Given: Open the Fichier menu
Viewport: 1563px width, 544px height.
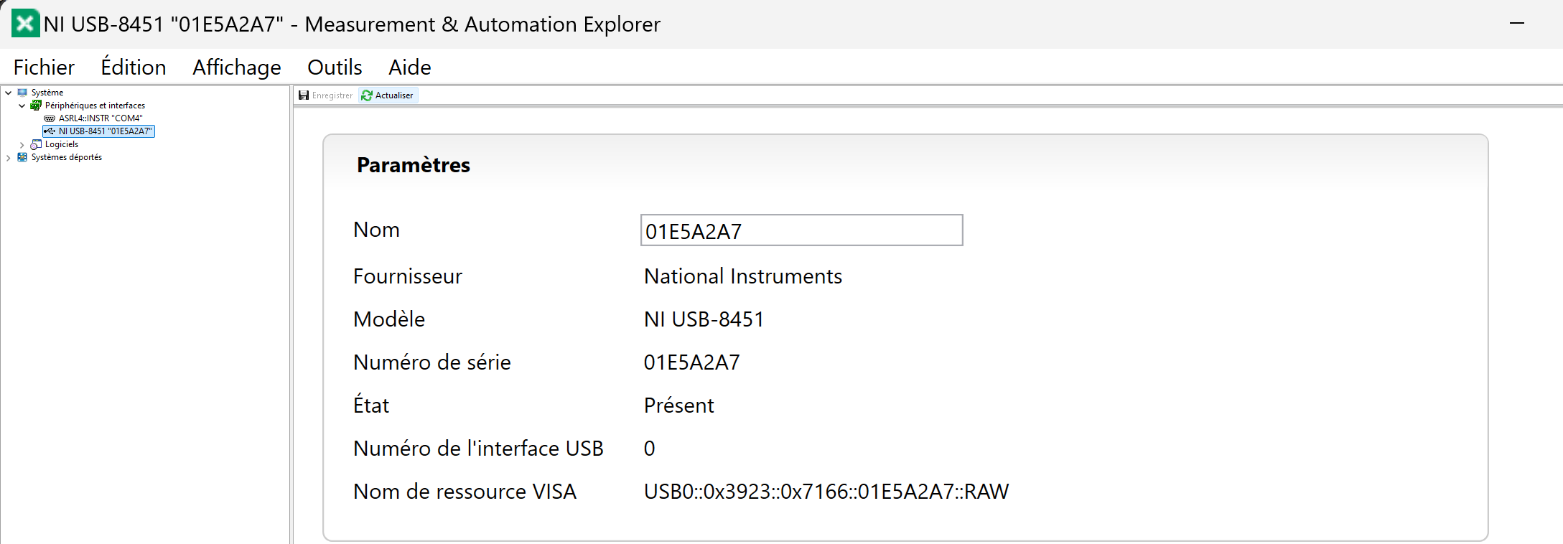Looking at the screenshot, I should tap(44, 67).
